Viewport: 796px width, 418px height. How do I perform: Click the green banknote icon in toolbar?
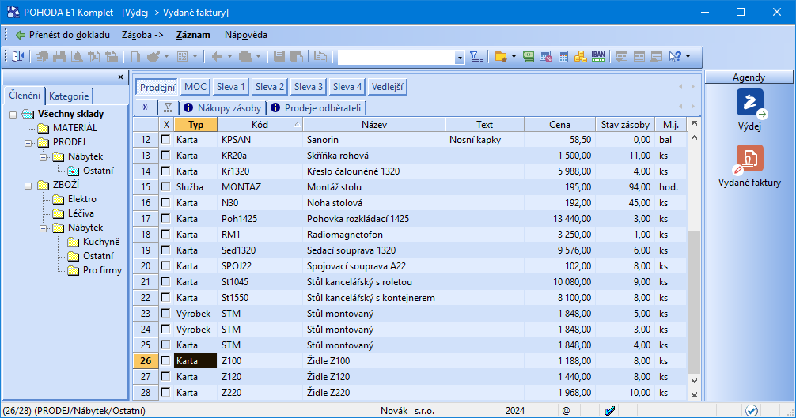[x=529, y=57]
